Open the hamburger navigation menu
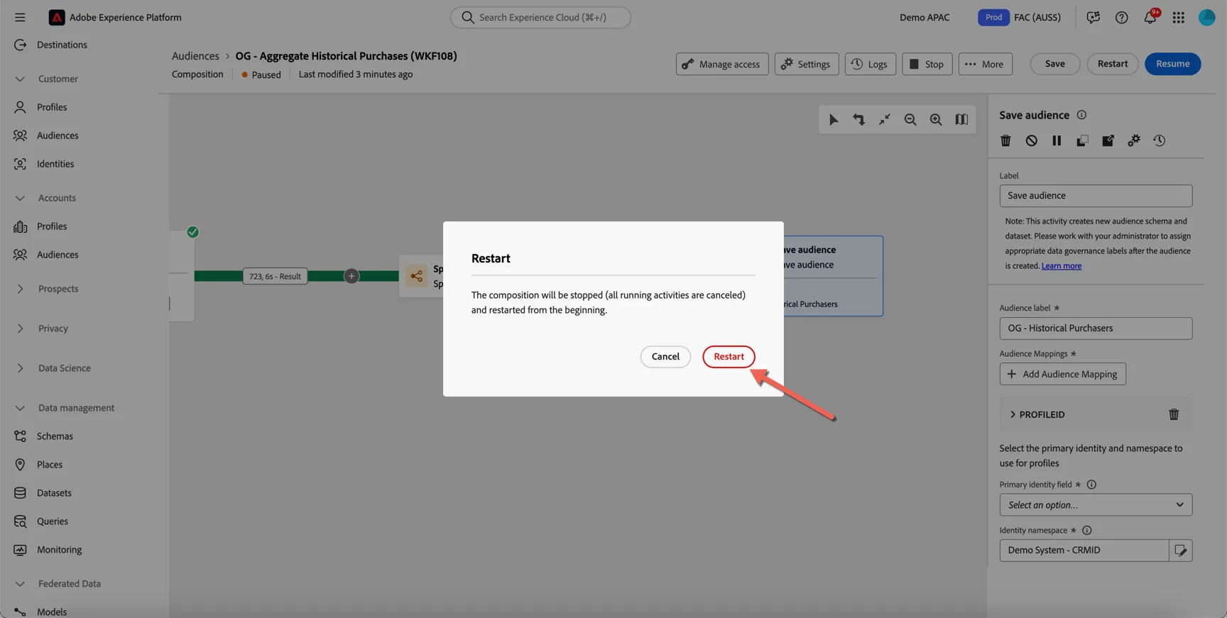Screen dimensions: 1227x618 [19, 17]
